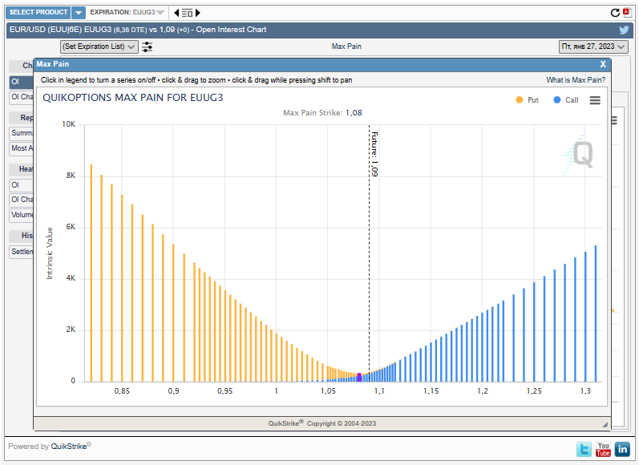
Task: Open the LinkedIn icon in footer
Action: pyautogui.click(x=622, y=450)
